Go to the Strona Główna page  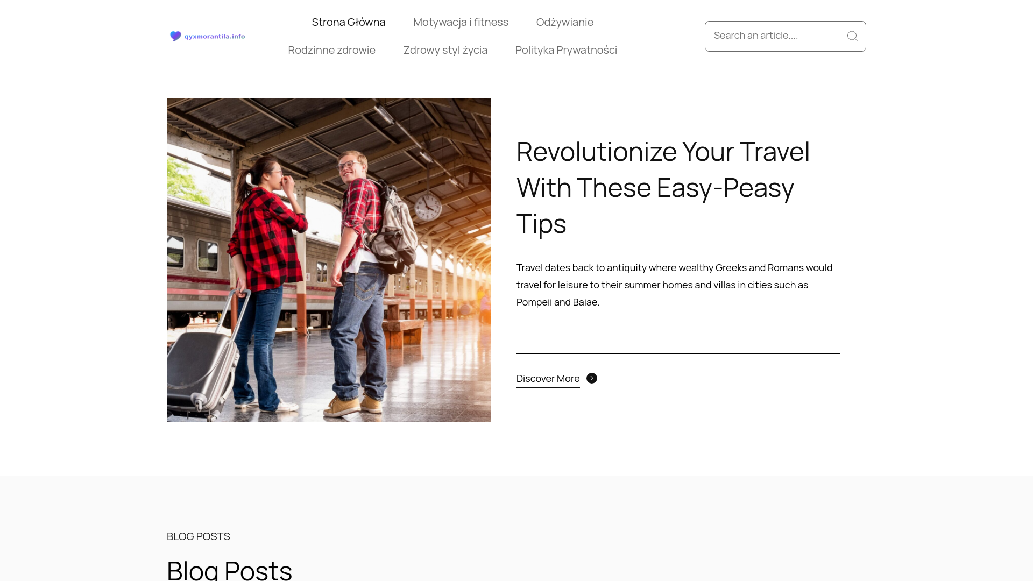(349, 22)
